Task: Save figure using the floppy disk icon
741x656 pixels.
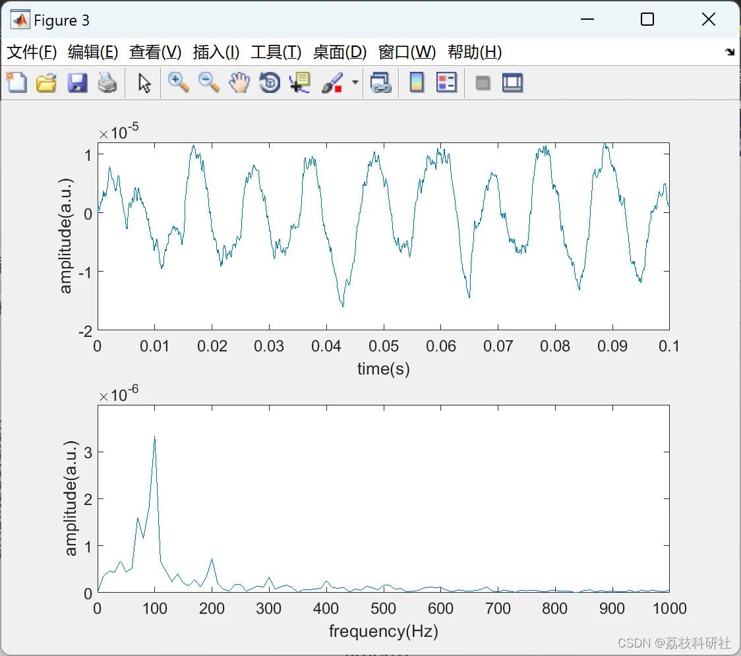Action: (x=77, y=82)
